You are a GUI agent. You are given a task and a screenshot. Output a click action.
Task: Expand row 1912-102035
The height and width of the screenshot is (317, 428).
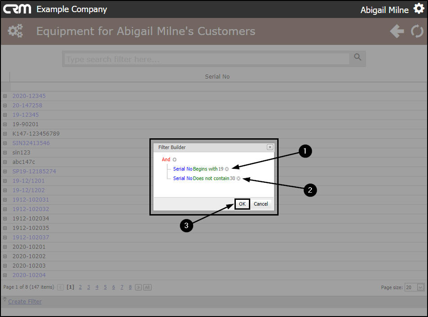click(5, 228)
